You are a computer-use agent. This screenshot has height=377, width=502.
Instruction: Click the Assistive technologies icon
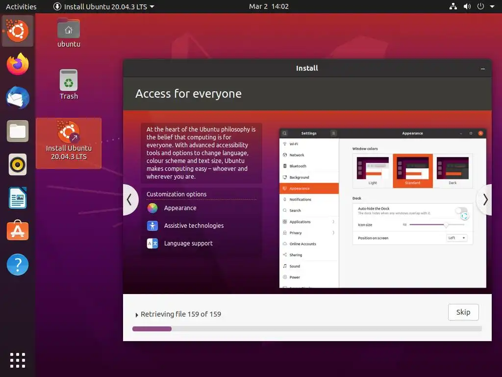(x=152, y=226)
